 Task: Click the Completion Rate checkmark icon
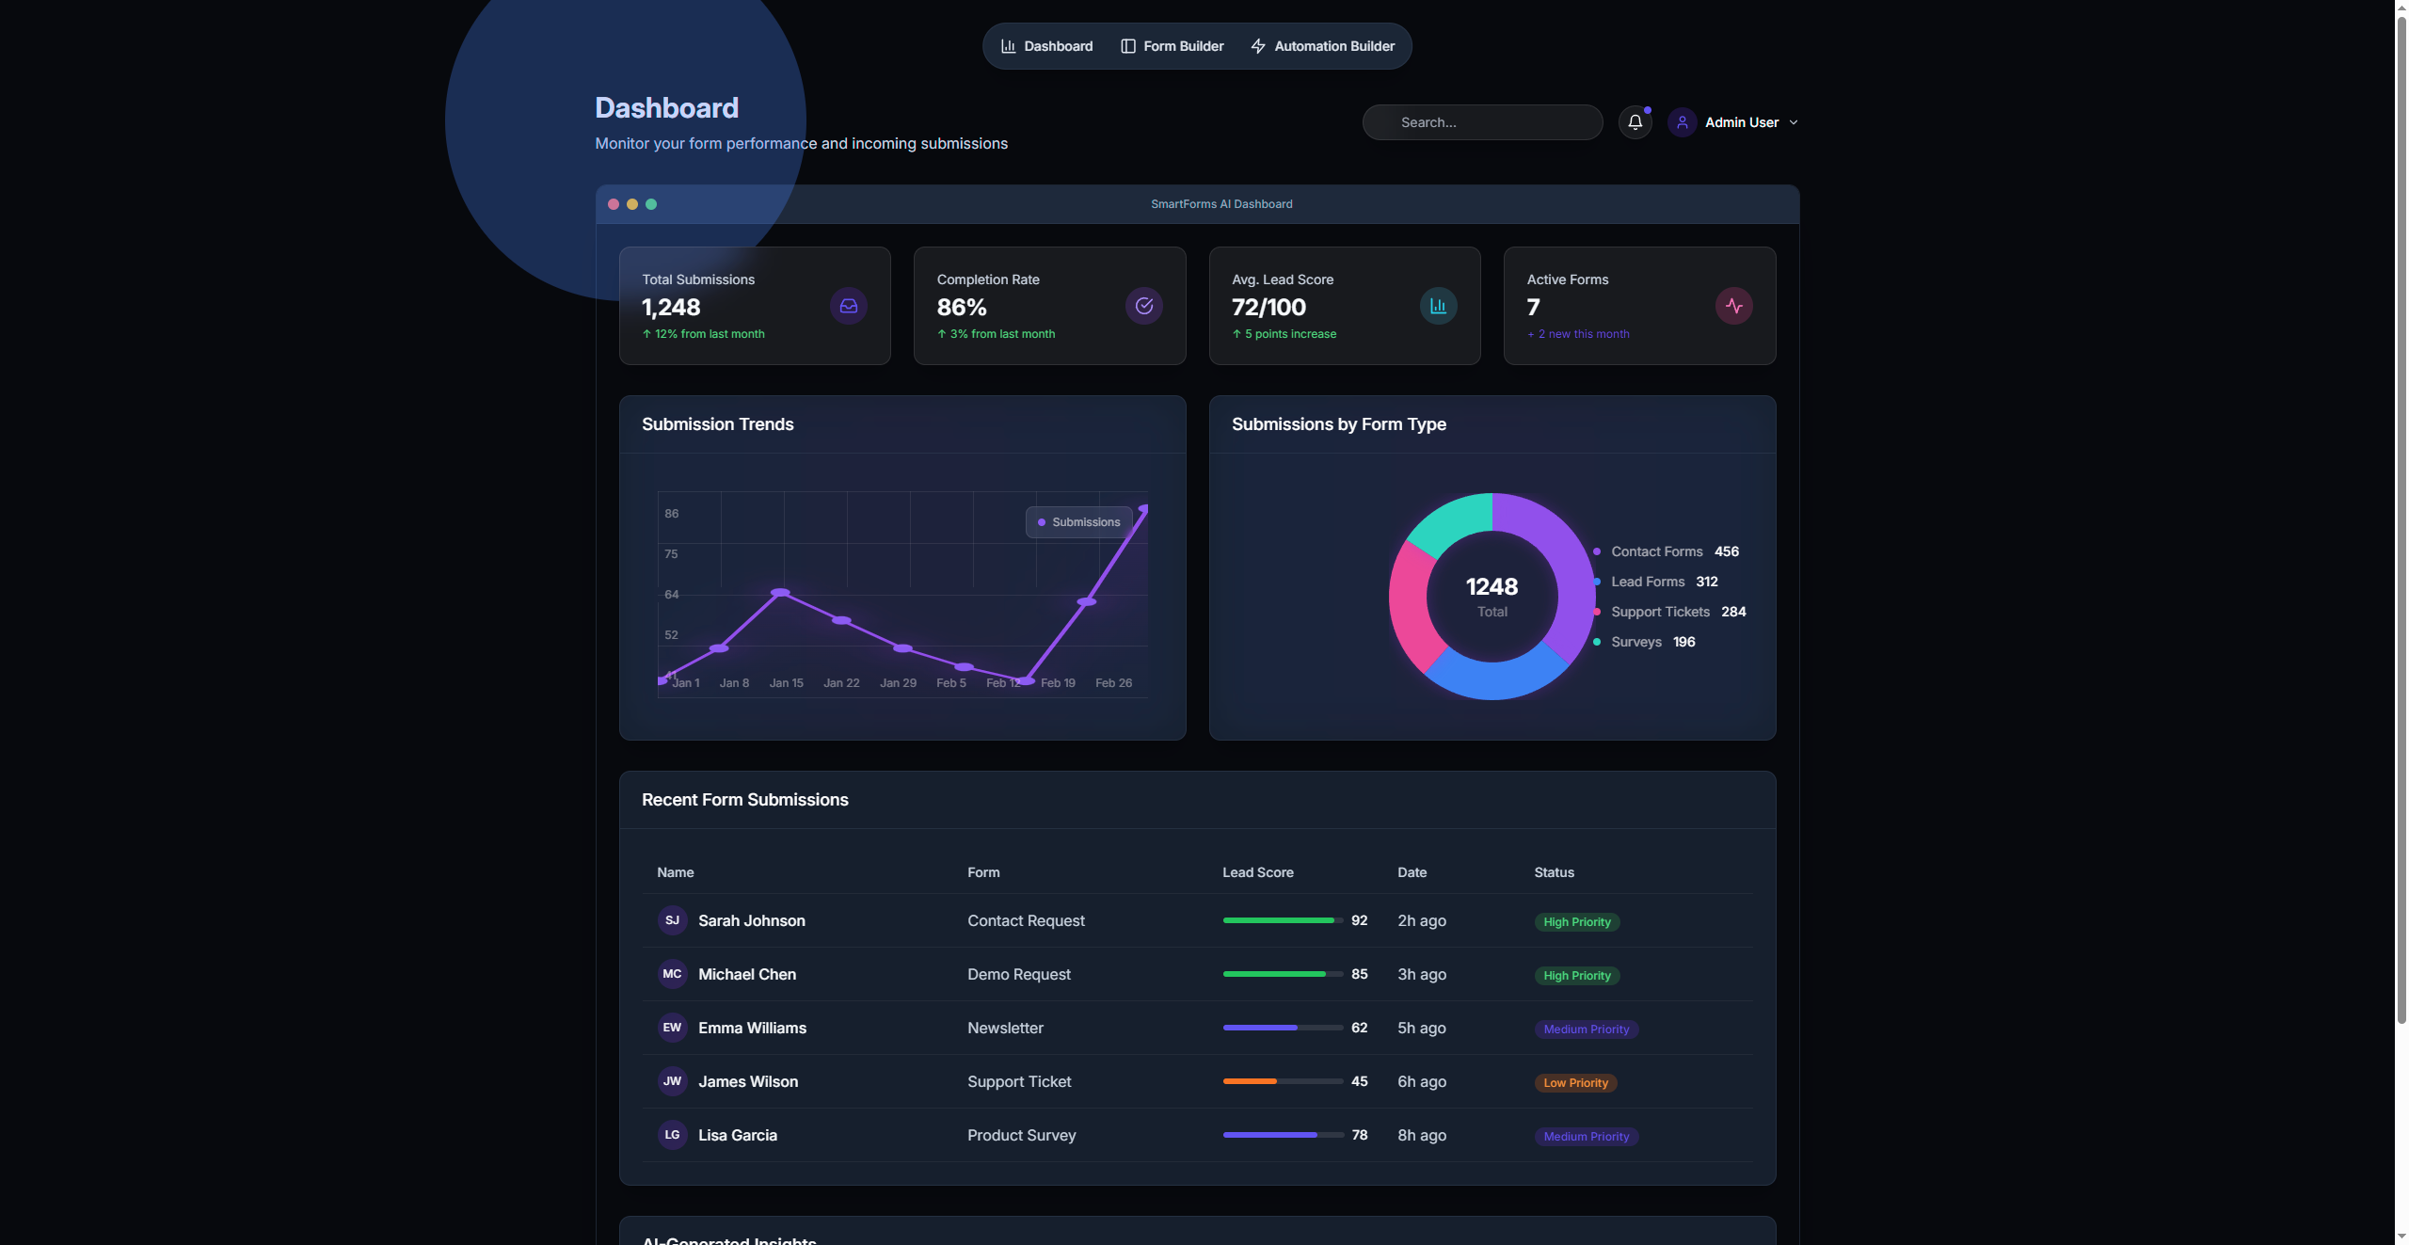point(1143,306)
